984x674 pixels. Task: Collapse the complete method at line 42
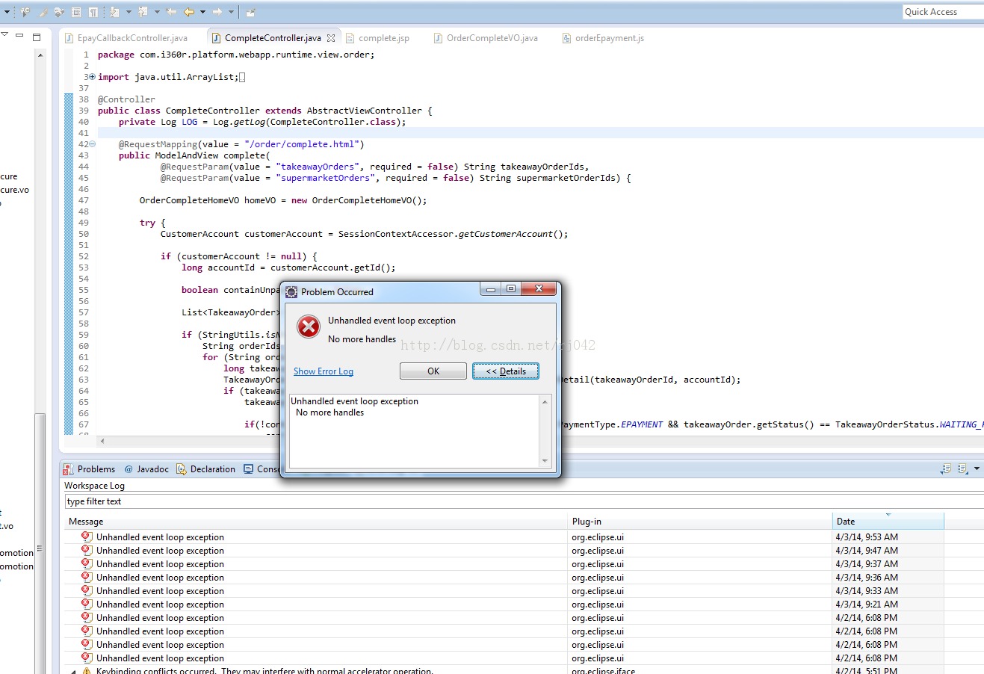pos(92,144)
